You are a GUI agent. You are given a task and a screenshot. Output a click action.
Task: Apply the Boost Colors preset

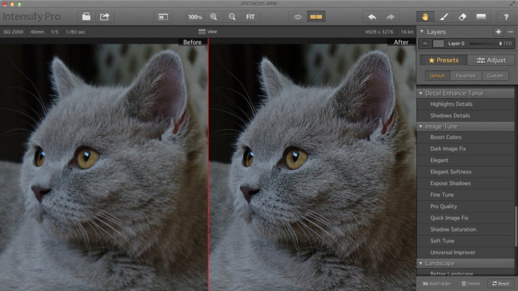pyautogui.click(x=466, y=138)
